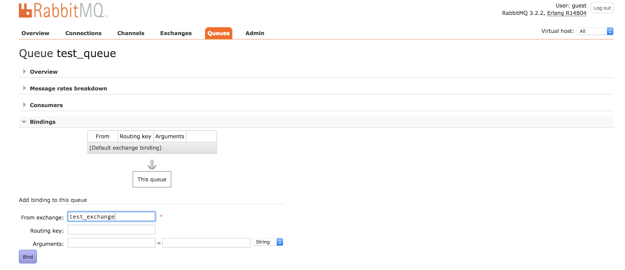
Task: Click the Routing key input field
Action: 111,230
